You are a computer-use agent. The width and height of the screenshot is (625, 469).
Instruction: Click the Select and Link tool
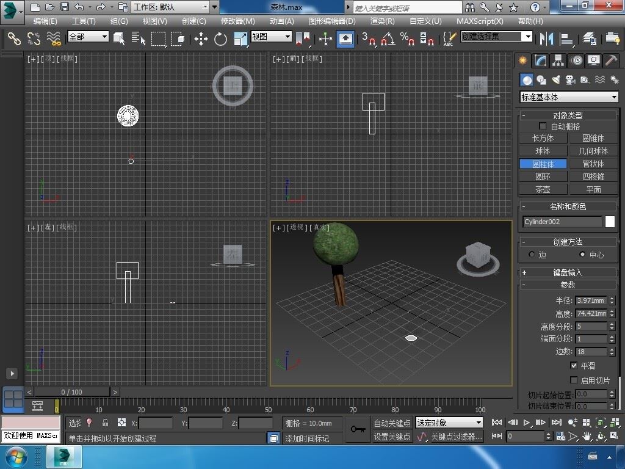pos(13,39)
